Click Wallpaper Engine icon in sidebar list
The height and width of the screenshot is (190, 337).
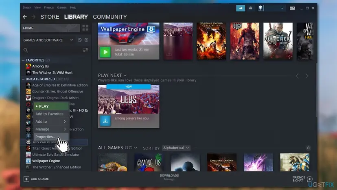pos(28,161)
